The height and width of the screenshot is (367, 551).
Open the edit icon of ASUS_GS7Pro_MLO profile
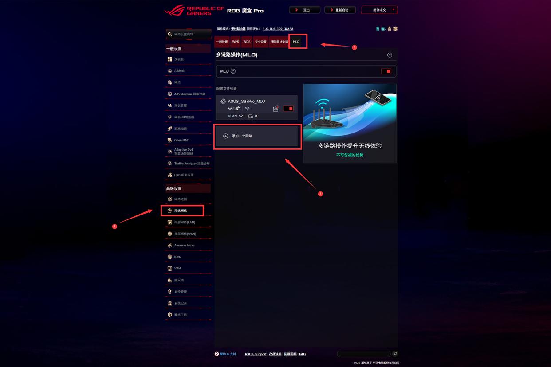point(275,109)
